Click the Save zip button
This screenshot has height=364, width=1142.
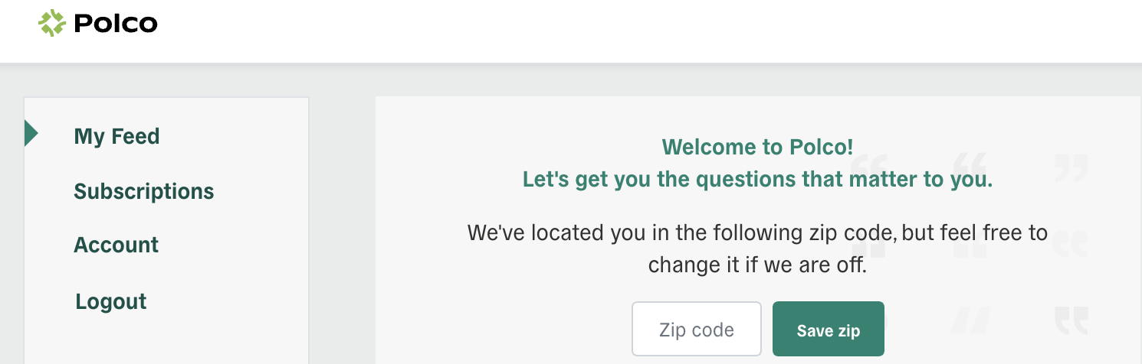(x=829, y=329)
